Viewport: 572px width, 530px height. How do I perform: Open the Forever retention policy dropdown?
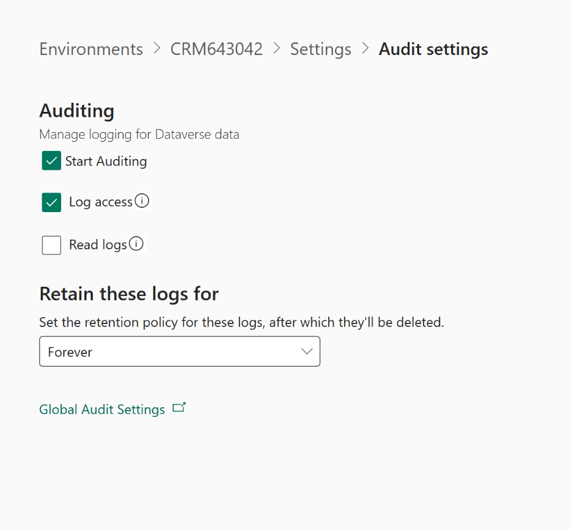pos(179,351)
